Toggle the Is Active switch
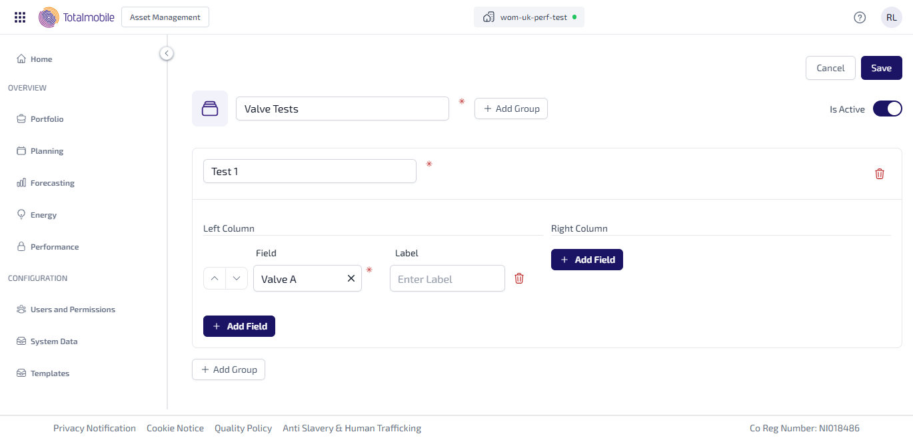The width and height of the screenshot is (913, 440). point(887,109)
